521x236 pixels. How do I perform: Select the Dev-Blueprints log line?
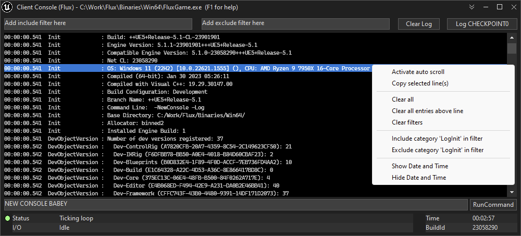tap(188, 162)
